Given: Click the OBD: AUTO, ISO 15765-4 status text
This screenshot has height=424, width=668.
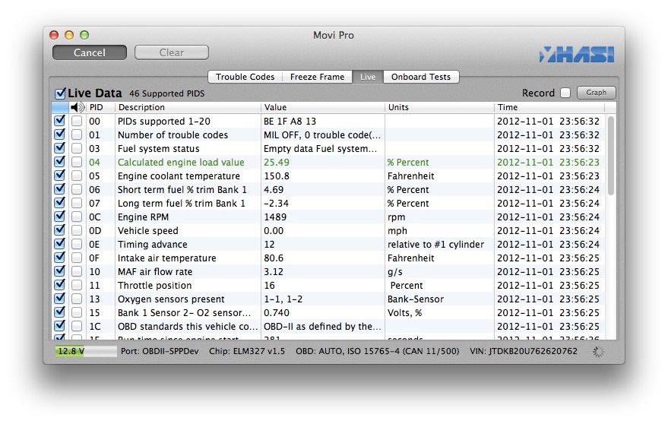Looking at the screenshot, I should tap(378, 351).
